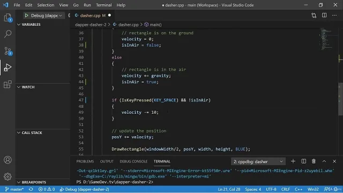
Task: Open the Selection menu
Action: click(46, 5)
